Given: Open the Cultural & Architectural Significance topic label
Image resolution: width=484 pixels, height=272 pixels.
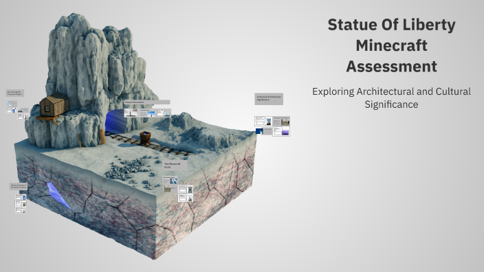Looking at the screenshot, I should click(x=269, y=99).
